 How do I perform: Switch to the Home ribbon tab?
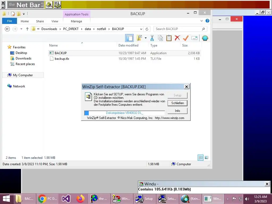pyautogui.click(x=25, y=21)
